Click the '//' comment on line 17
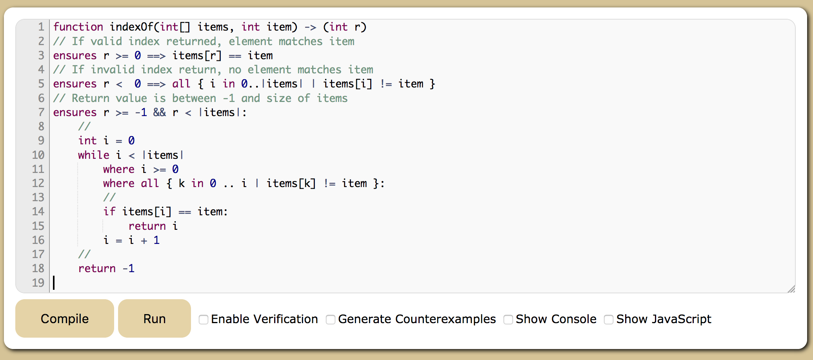 [84, 254]
